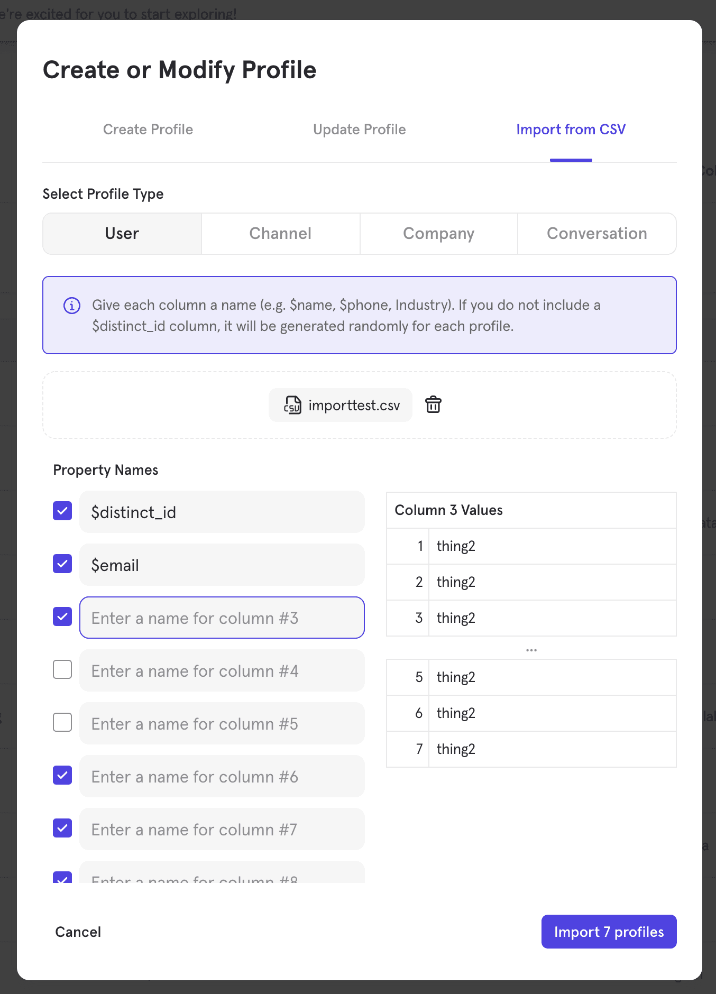
Task: Enable the checkbox for column #4
Action: coord(62,670)
